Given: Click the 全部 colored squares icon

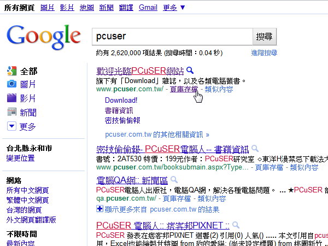Looking at the screenshot, I should 11,71.
